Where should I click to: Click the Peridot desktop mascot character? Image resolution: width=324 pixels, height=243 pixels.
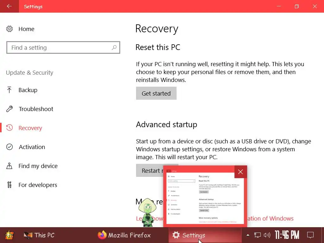[x=147, y=212]
